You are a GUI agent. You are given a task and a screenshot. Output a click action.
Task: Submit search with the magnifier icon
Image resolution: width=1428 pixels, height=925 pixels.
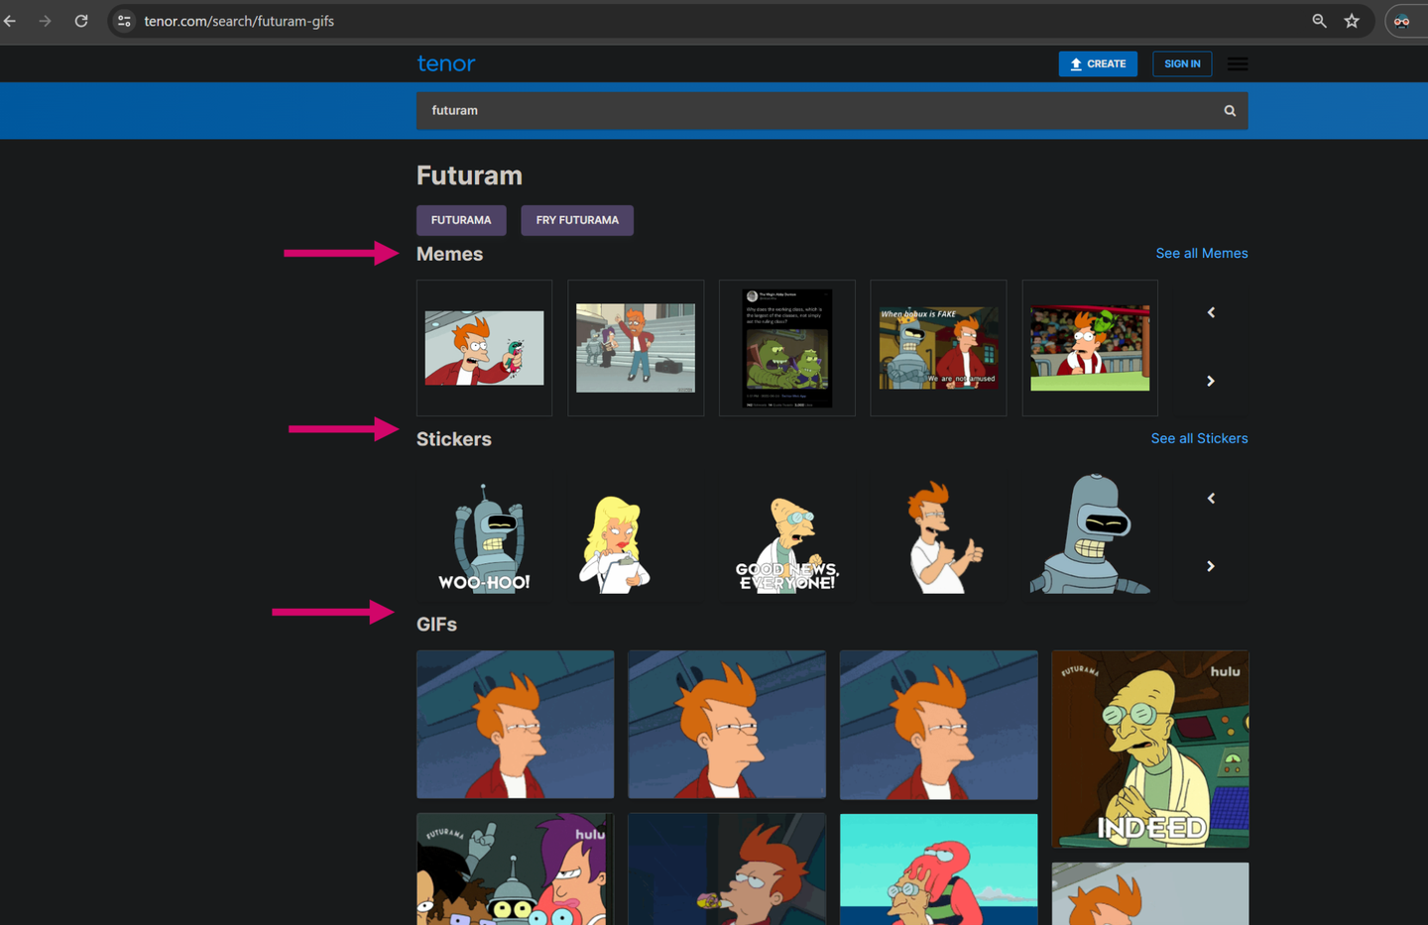click(x=1230, y=111)
